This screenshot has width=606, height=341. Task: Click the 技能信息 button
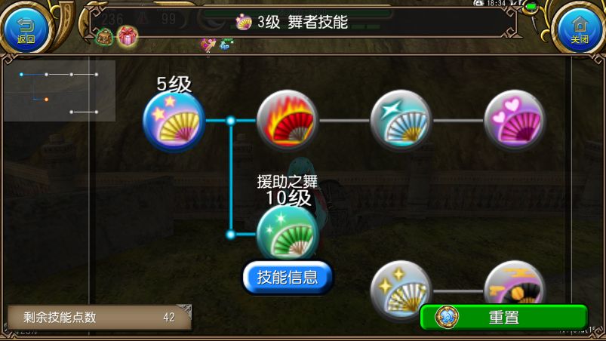pyautogui.click(x=288, y=278)
